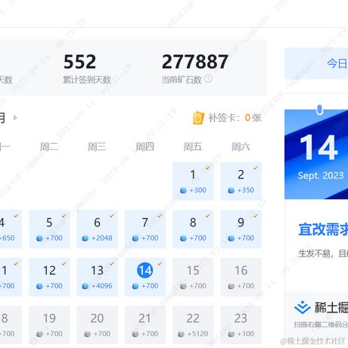Click the checkmark on day 13

click(x=112, y=264)
